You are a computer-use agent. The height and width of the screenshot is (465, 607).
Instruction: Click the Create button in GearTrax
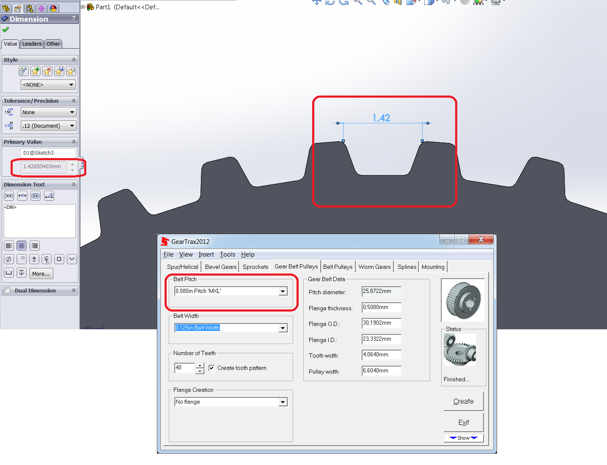(x=464, y=401)
